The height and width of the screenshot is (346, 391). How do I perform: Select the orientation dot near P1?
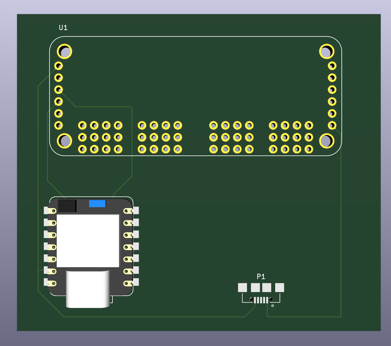pos(273,305)
